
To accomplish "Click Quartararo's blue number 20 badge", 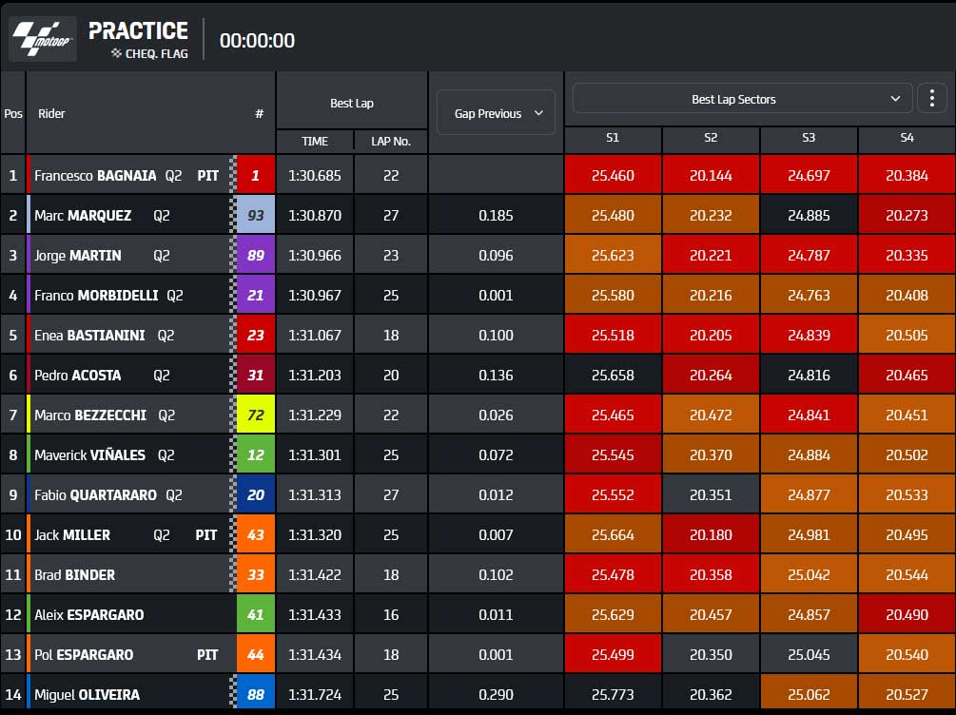I will click(256, 495).
